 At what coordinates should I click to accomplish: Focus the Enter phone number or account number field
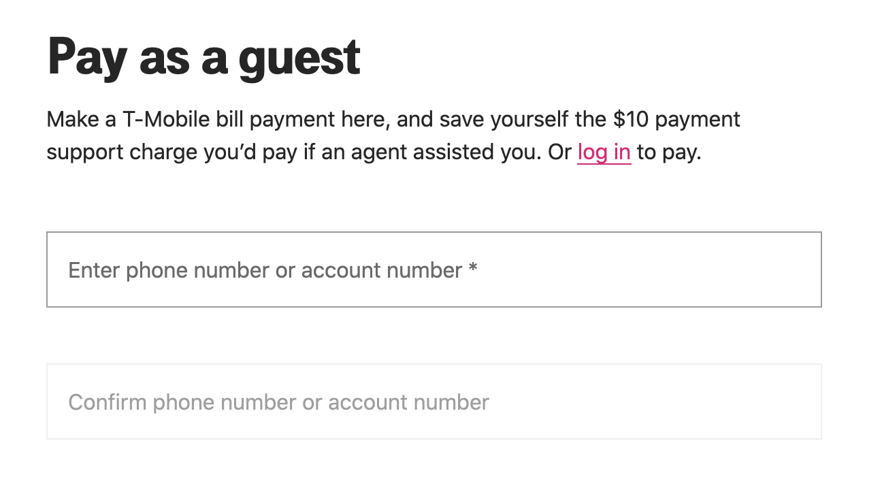point(434,269)
